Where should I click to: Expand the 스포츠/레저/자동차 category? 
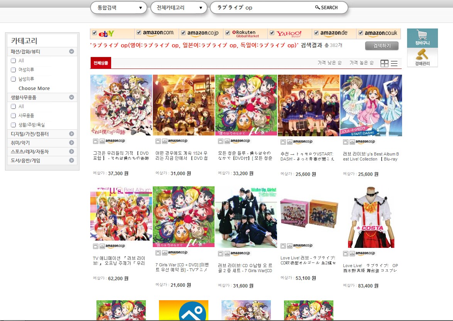(x=72, y=152)
